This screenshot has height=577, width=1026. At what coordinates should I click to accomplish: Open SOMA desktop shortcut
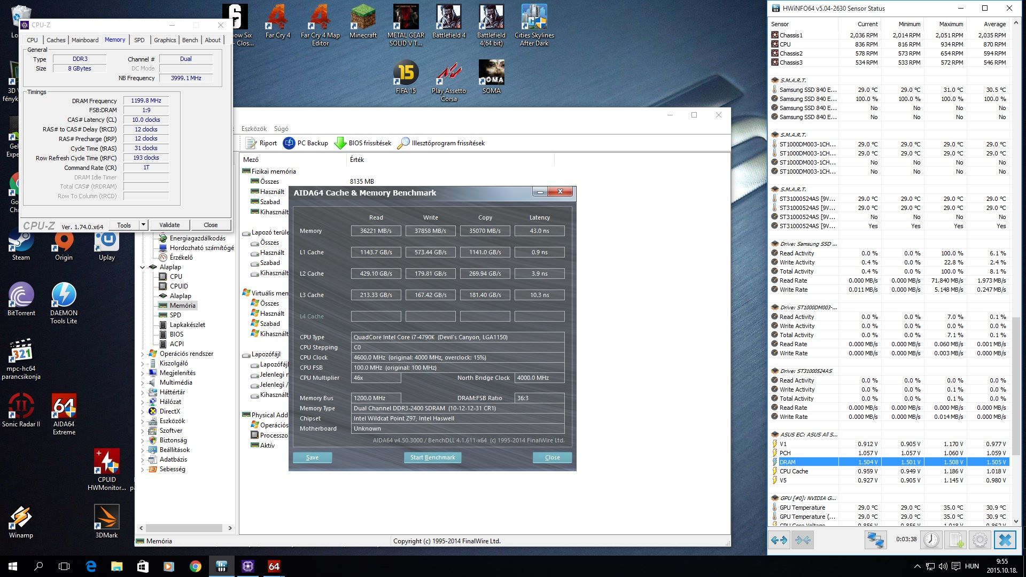pyautogui.click(x=491, y=77)
